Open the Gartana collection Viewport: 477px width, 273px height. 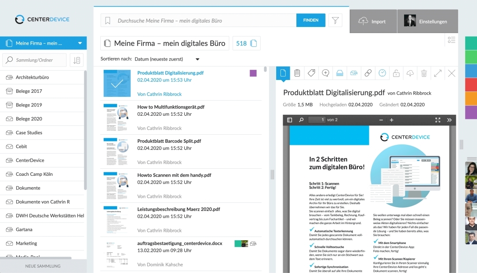[42, 229]
